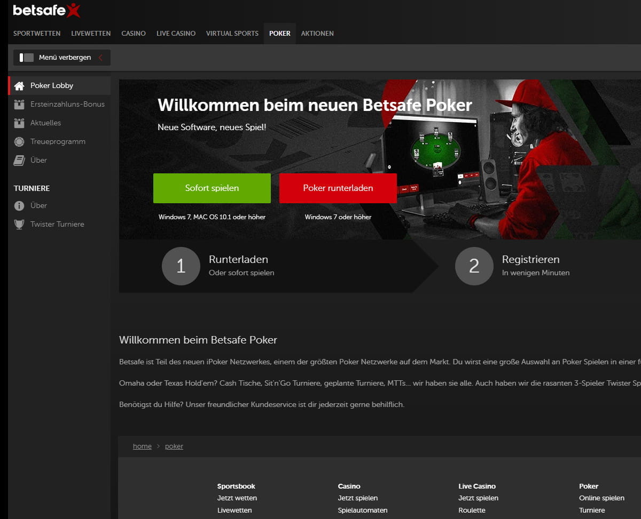Click the gift icon beside Aktuelles
641x519 pixels.
(19, 123)
